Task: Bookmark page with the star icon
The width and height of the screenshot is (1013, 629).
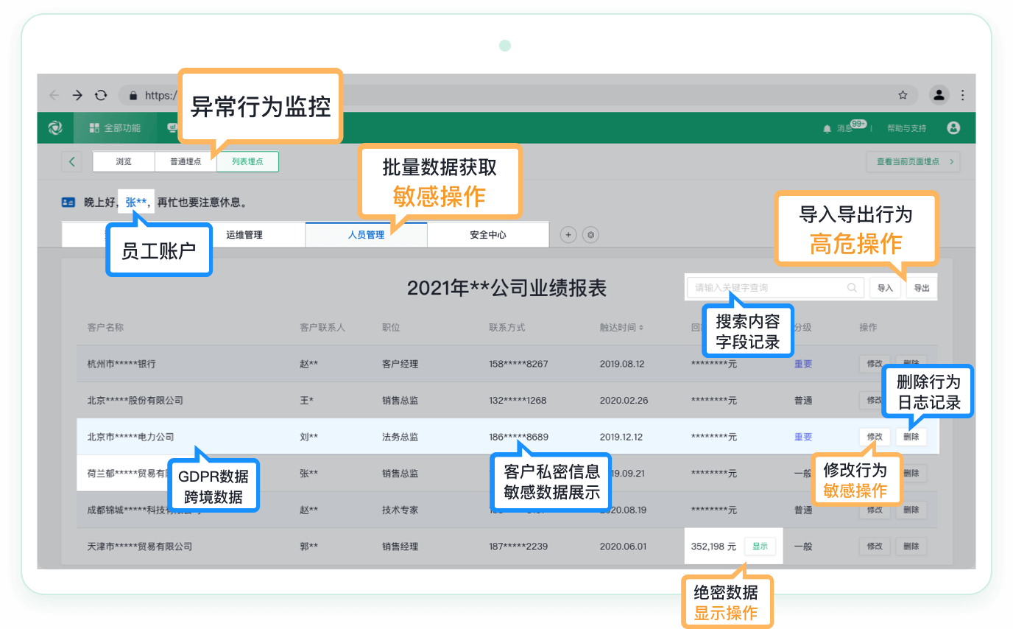Action: click(x=903, y=95)
